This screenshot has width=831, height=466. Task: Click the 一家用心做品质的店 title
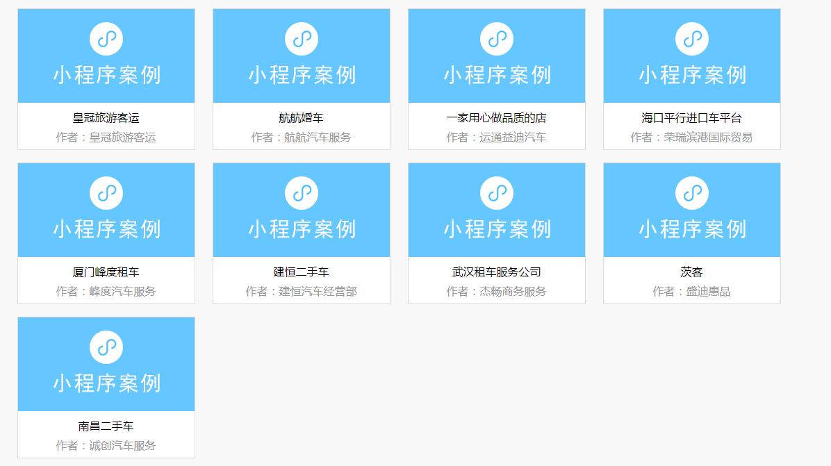coord(497,118)
